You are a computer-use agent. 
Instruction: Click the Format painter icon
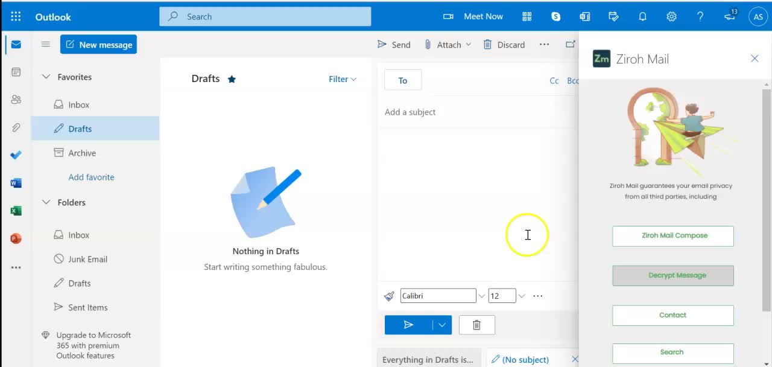[389, 296]
